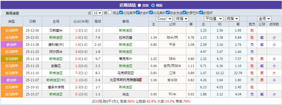The width and height of the screenshot is (282, 105).
Task: Uncheck the 欧冠杯 filter checkbox
Action: pyautogui.click(x=201, y=13)
